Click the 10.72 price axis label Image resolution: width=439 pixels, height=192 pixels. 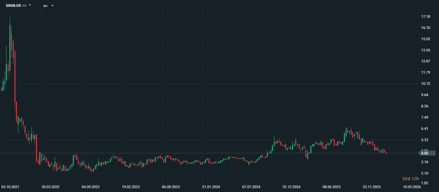(x=425, y=84)
